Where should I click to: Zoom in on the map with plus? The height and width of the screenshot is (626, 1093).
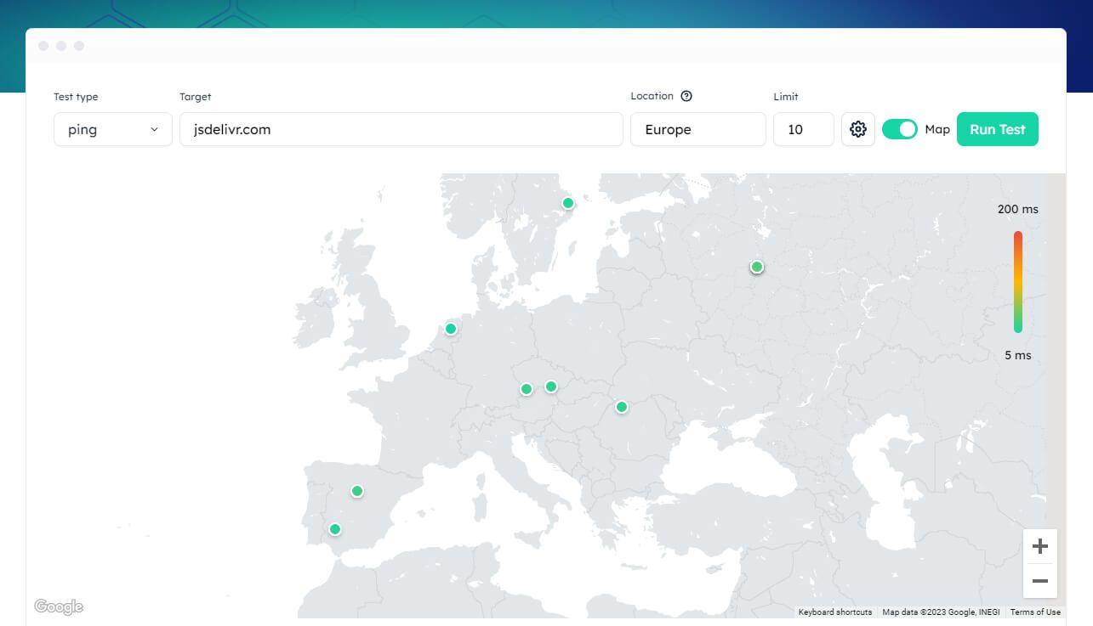point(1039,546)
